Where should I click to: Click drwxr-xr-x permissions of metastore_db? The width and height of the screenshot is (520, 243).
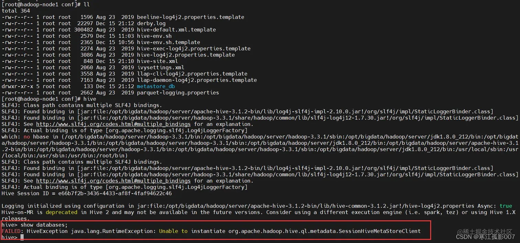(17, 86)
